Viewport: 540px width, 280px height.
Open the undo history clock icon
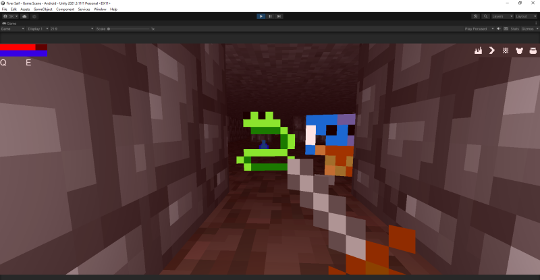(476, 16)
